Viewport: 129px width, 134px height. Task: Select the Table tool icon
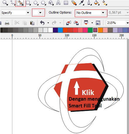(x=66, y=3)
